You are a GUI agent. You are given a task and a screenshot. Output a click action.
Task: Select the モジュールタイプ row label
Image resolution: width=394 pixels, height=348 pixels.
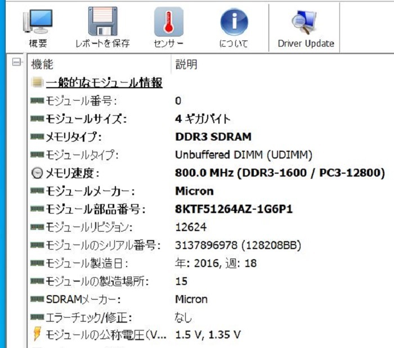[x=82, y=155]
